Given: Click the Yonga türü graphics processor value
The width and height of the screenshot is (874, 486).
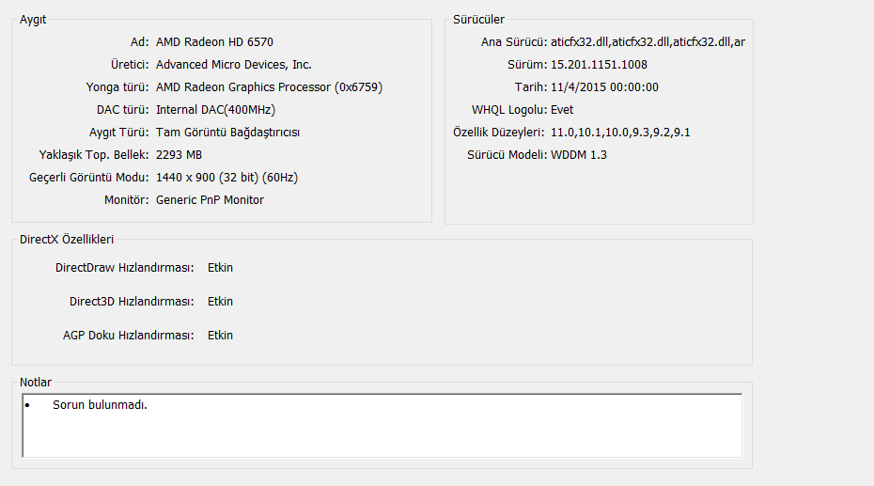Looking at the screenshot, I should click(x=269, y=87).
